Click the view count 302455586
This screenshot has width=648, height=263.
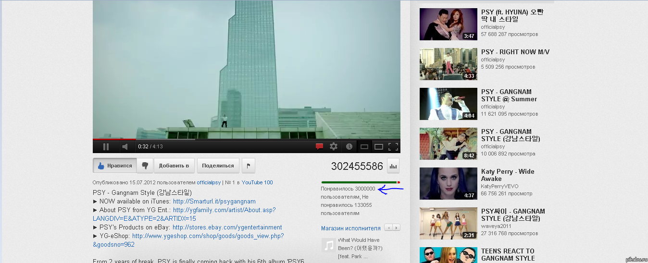click(357, 166)
